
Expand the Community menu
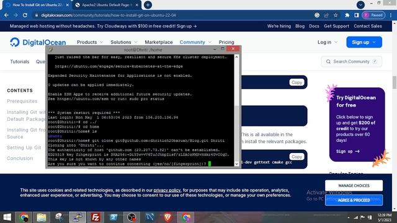point(195,42)
